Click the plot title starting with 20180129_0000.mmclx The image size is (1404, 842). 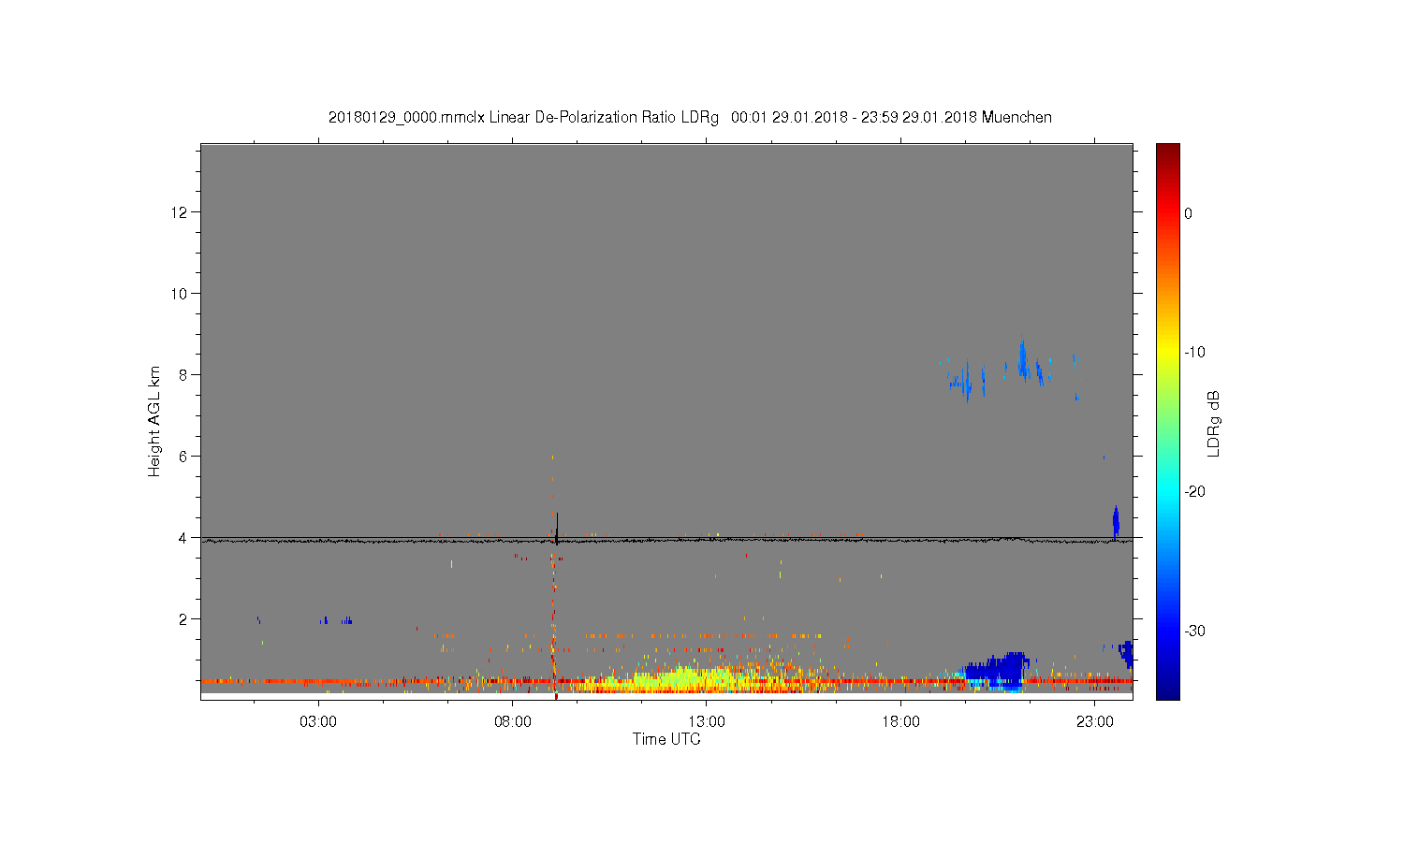pyautogui.click(x=690, y=118)
